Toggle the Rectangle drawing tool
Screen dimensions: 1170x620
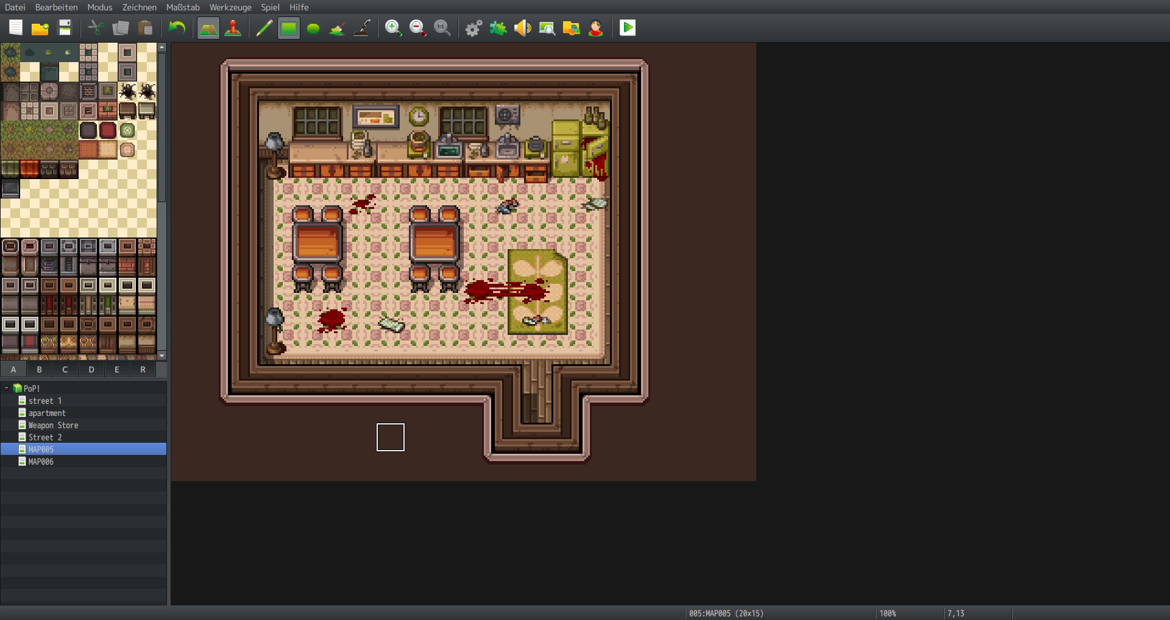288,28
